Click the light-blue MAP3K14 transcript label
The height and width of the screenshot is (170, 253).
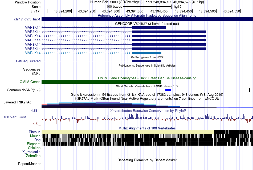32,53
